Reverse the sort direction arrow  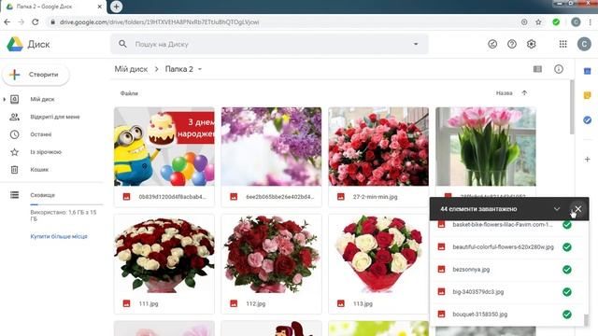tap(524, 93)
